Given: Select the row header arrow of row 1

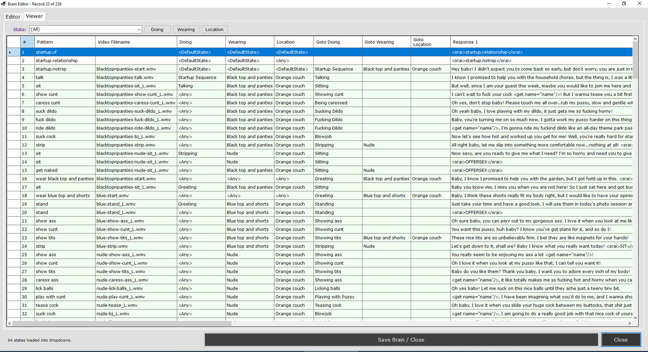Looking at the screenshot, I should coord(13,52).
